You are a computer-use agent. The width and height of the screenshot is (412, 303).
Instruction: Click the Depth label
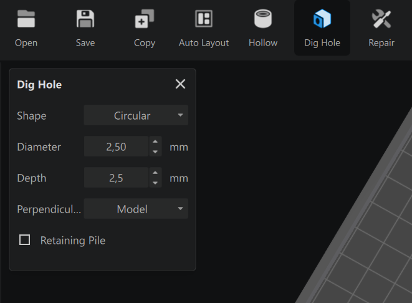32,178
